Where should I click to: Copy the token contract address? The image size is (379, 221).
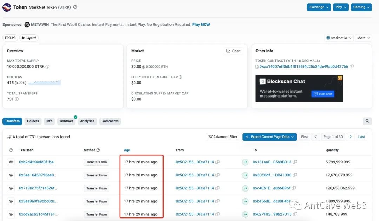point(352,66)
